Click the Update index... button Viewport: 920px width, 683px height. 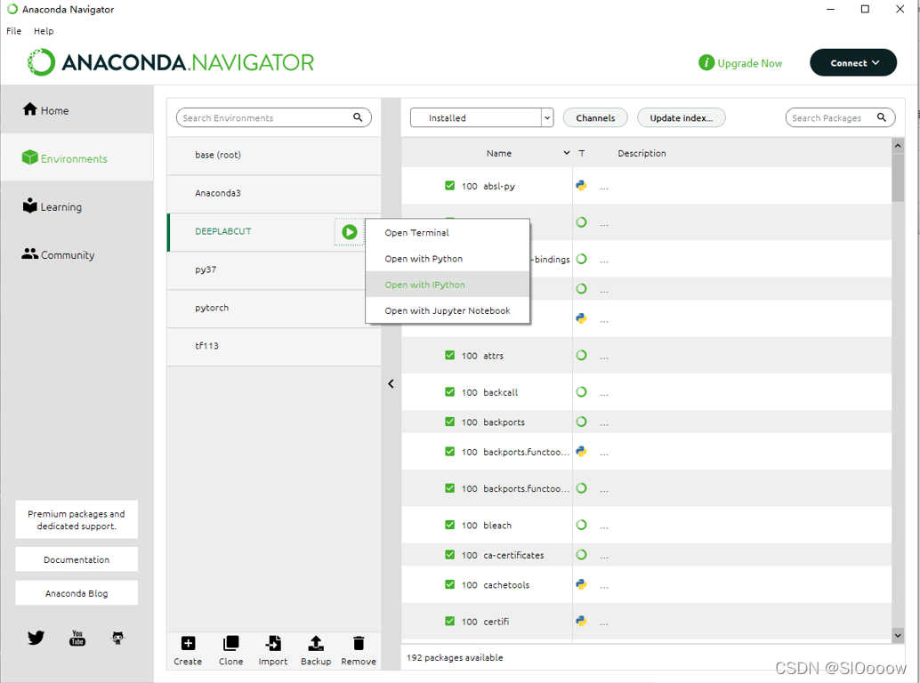click(x=682, y=117)
